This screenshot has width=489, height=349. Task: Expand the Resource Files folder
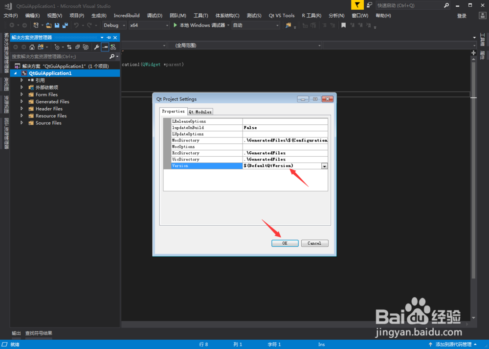(x=22, y=116)
